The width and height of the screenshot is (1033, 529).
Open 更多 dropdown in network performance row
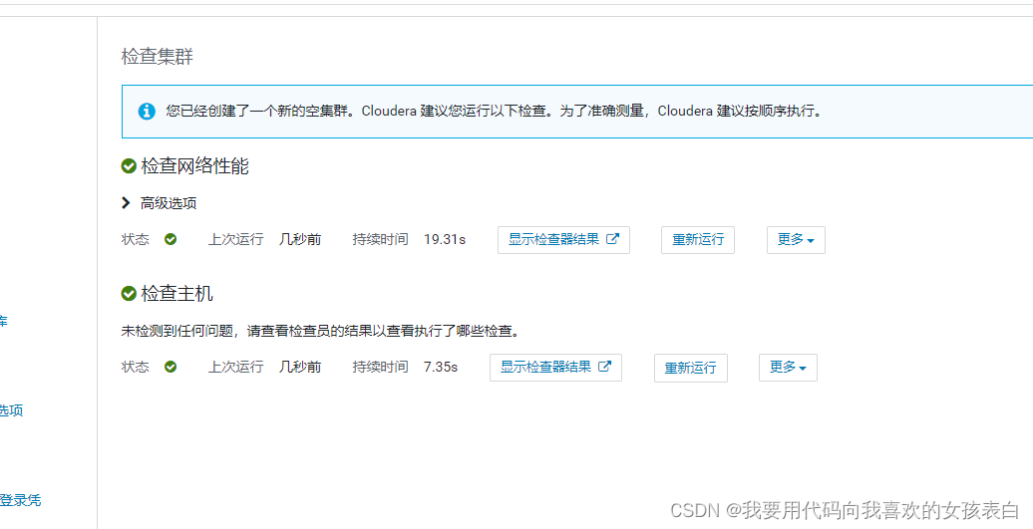pos(796,239)
